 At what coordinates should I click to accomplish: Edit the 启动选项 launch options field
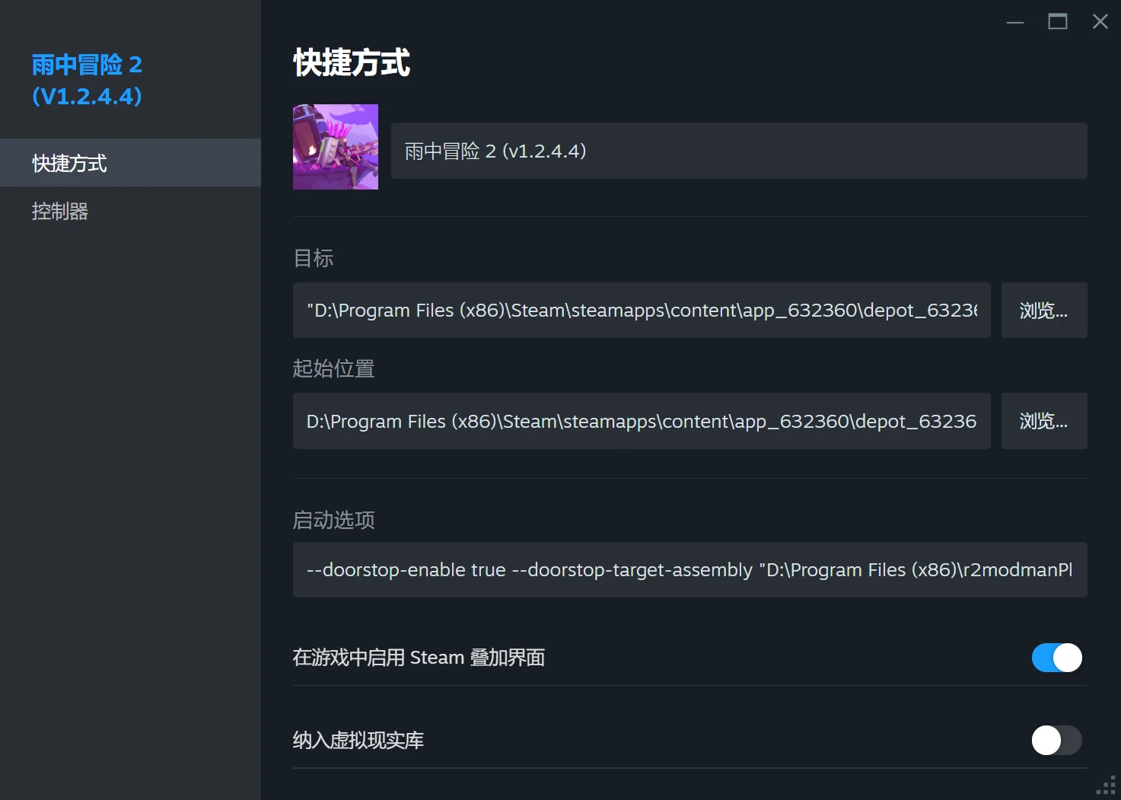(690, 569)
